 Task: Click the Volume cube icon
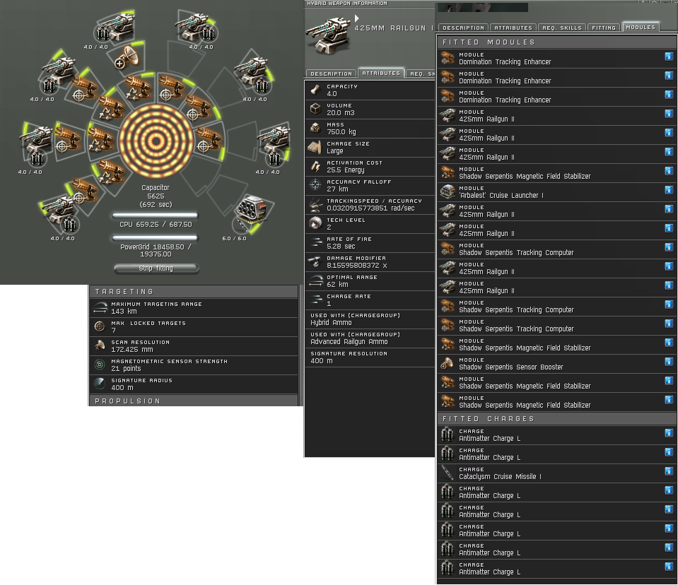(315, 109)
